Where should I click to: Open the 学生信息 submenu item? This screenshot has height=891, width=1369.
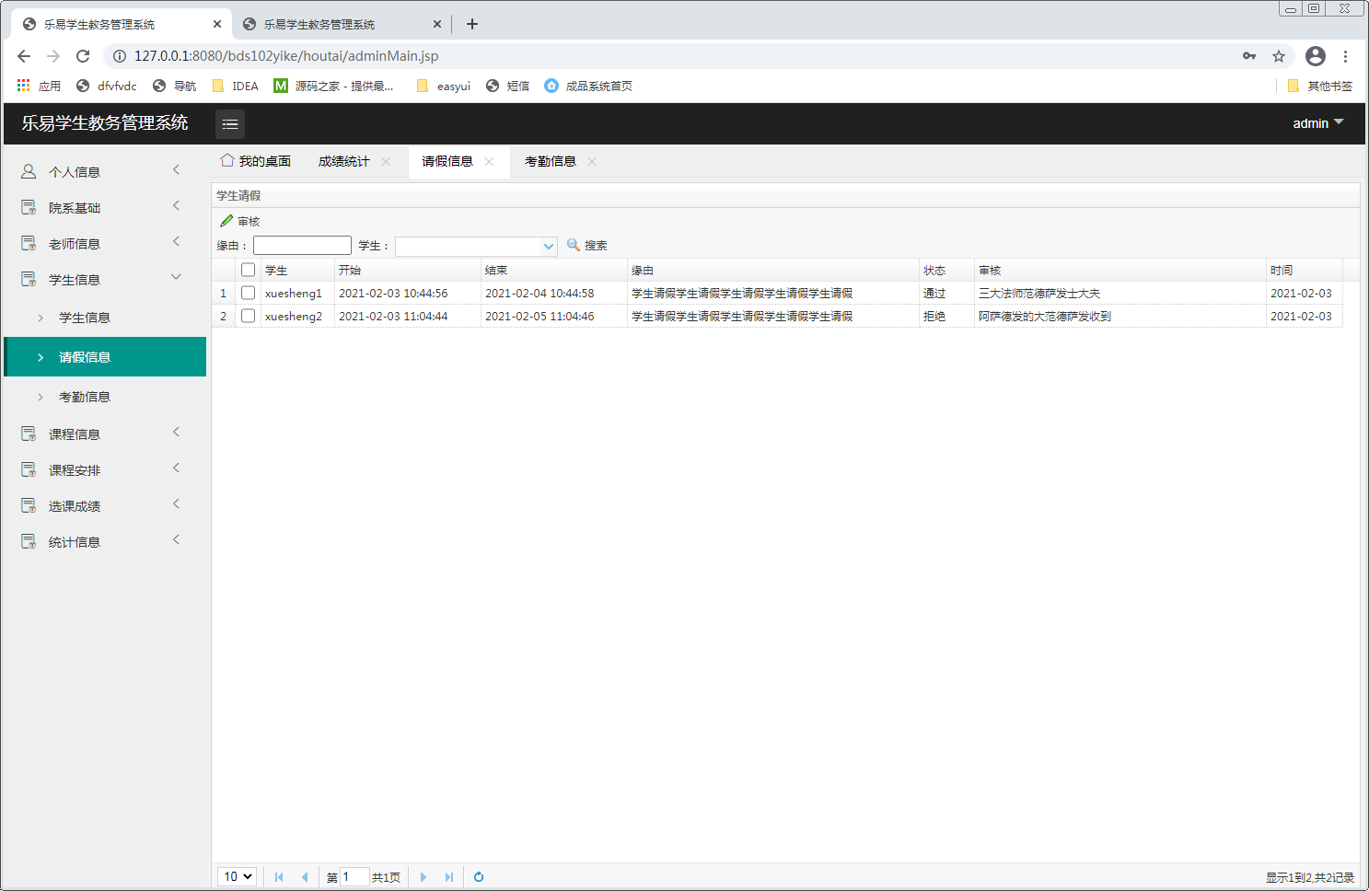click(x=105, y=318)
